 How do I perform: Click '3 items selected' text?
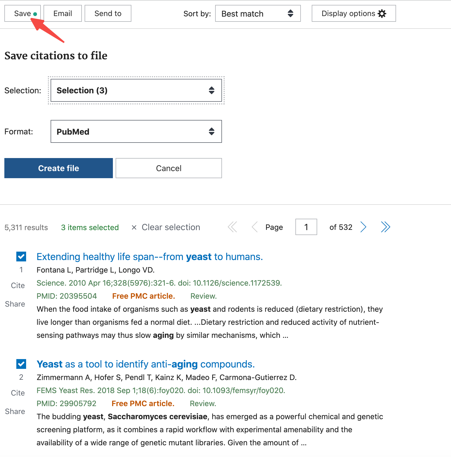pos(90,227)
